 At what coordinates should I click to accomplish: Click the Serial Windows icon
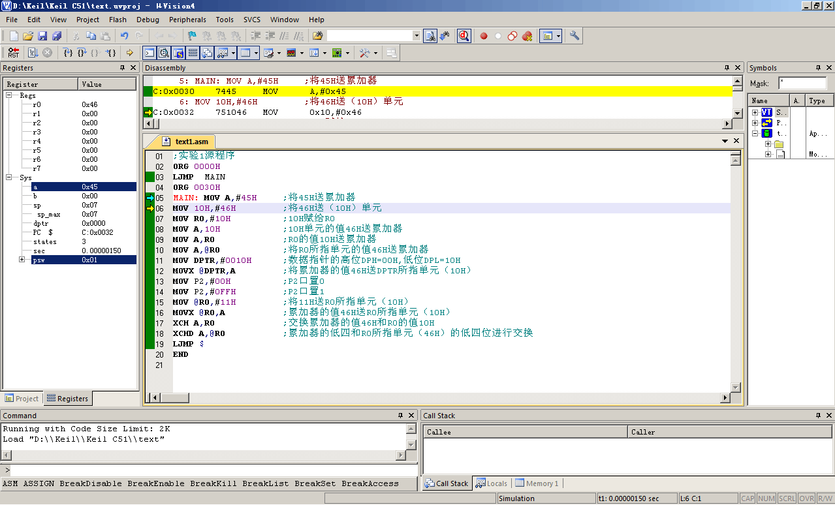click(x=268, y=53)
